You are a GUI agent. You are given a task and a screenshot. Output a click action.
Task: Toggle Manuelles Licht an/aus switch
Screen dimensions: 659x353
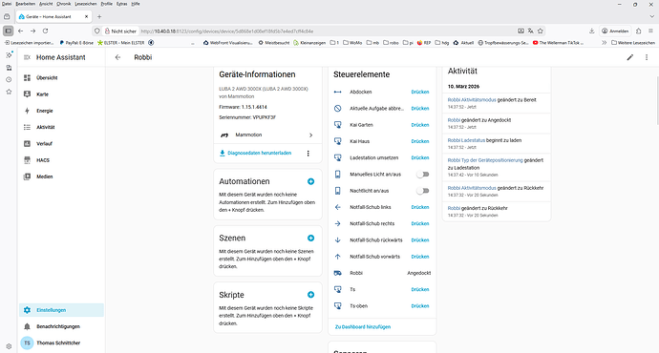[x=422, y=175]
